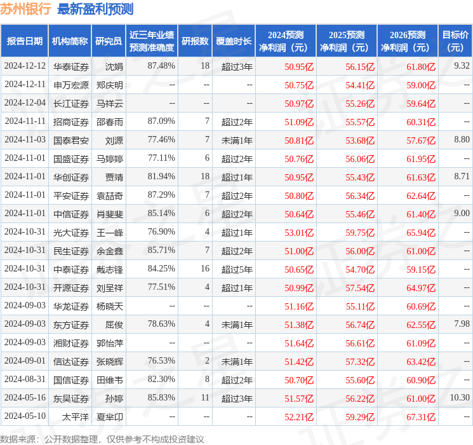Click analyst name 肖斐斐

[110, 214]
